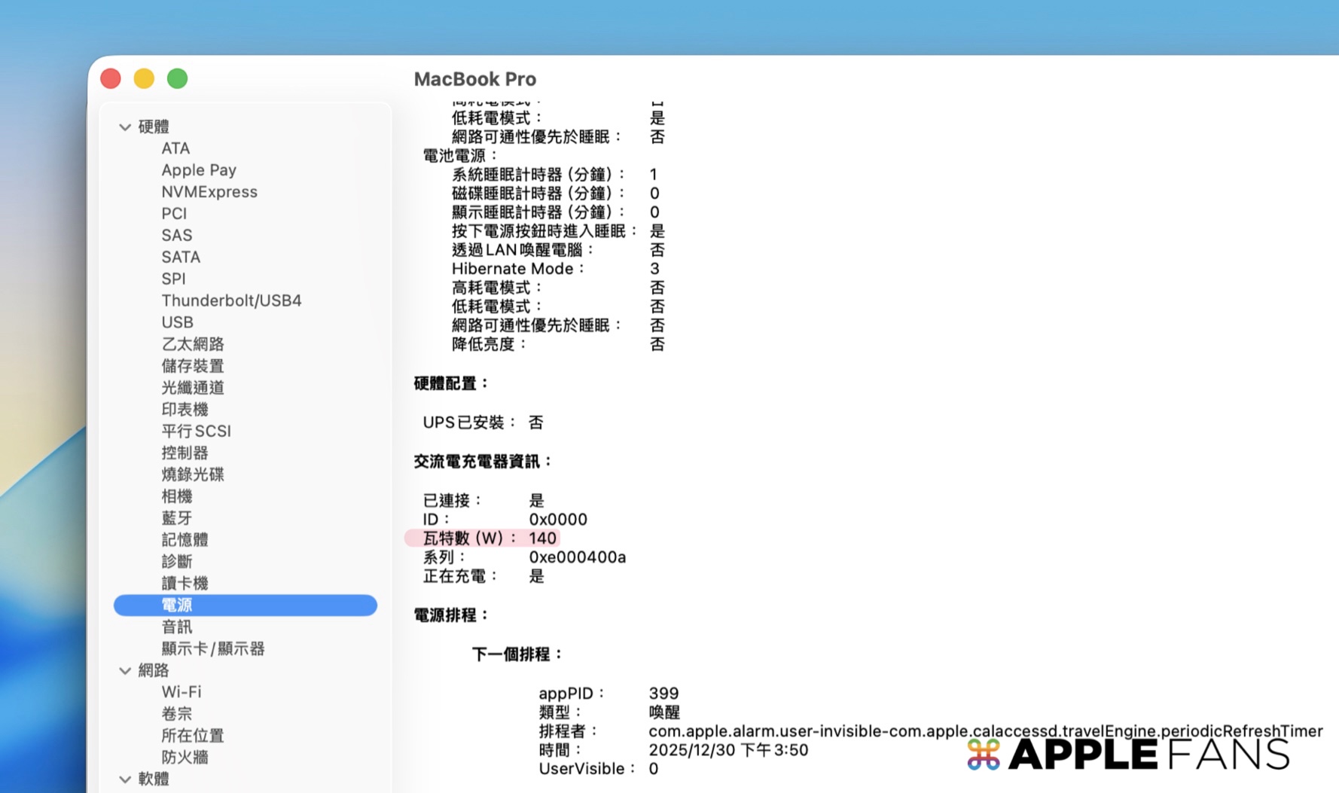The height and width of the screenshot is (793, 1339).
Task: Select Wi-Fi under network section
Action: [x=181, y=692]
